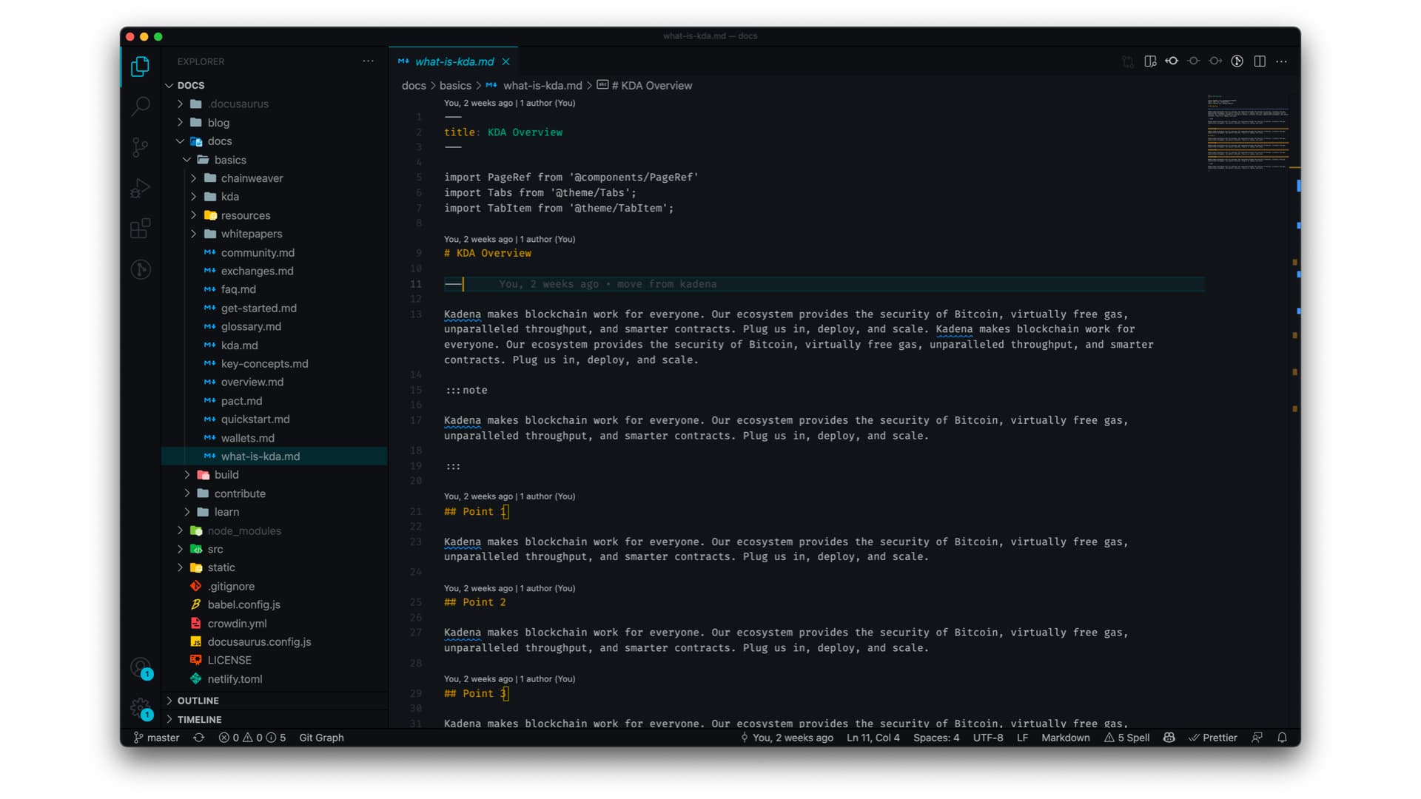This screenshot has height=799, width=1421.
Task: Select Markdown language mode in status bar
Action: [1066, 738]
